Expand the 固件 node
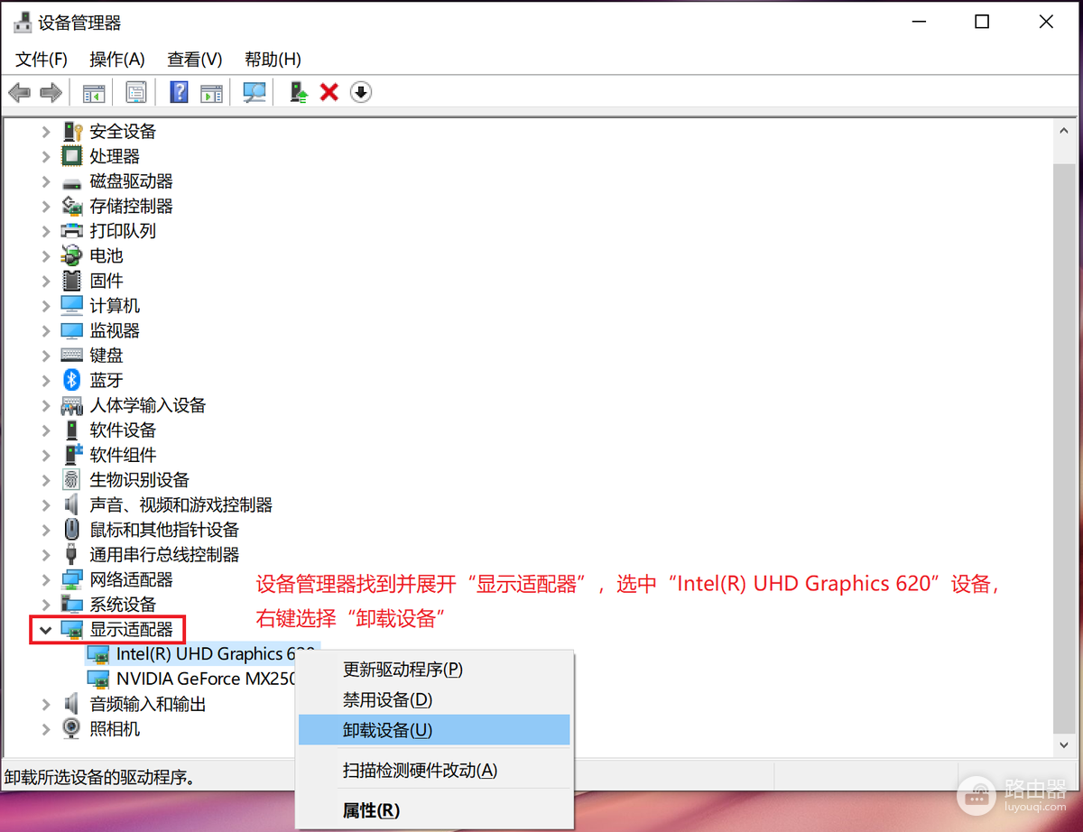Viewport: 1083px width, 832px height. (46, 281)
